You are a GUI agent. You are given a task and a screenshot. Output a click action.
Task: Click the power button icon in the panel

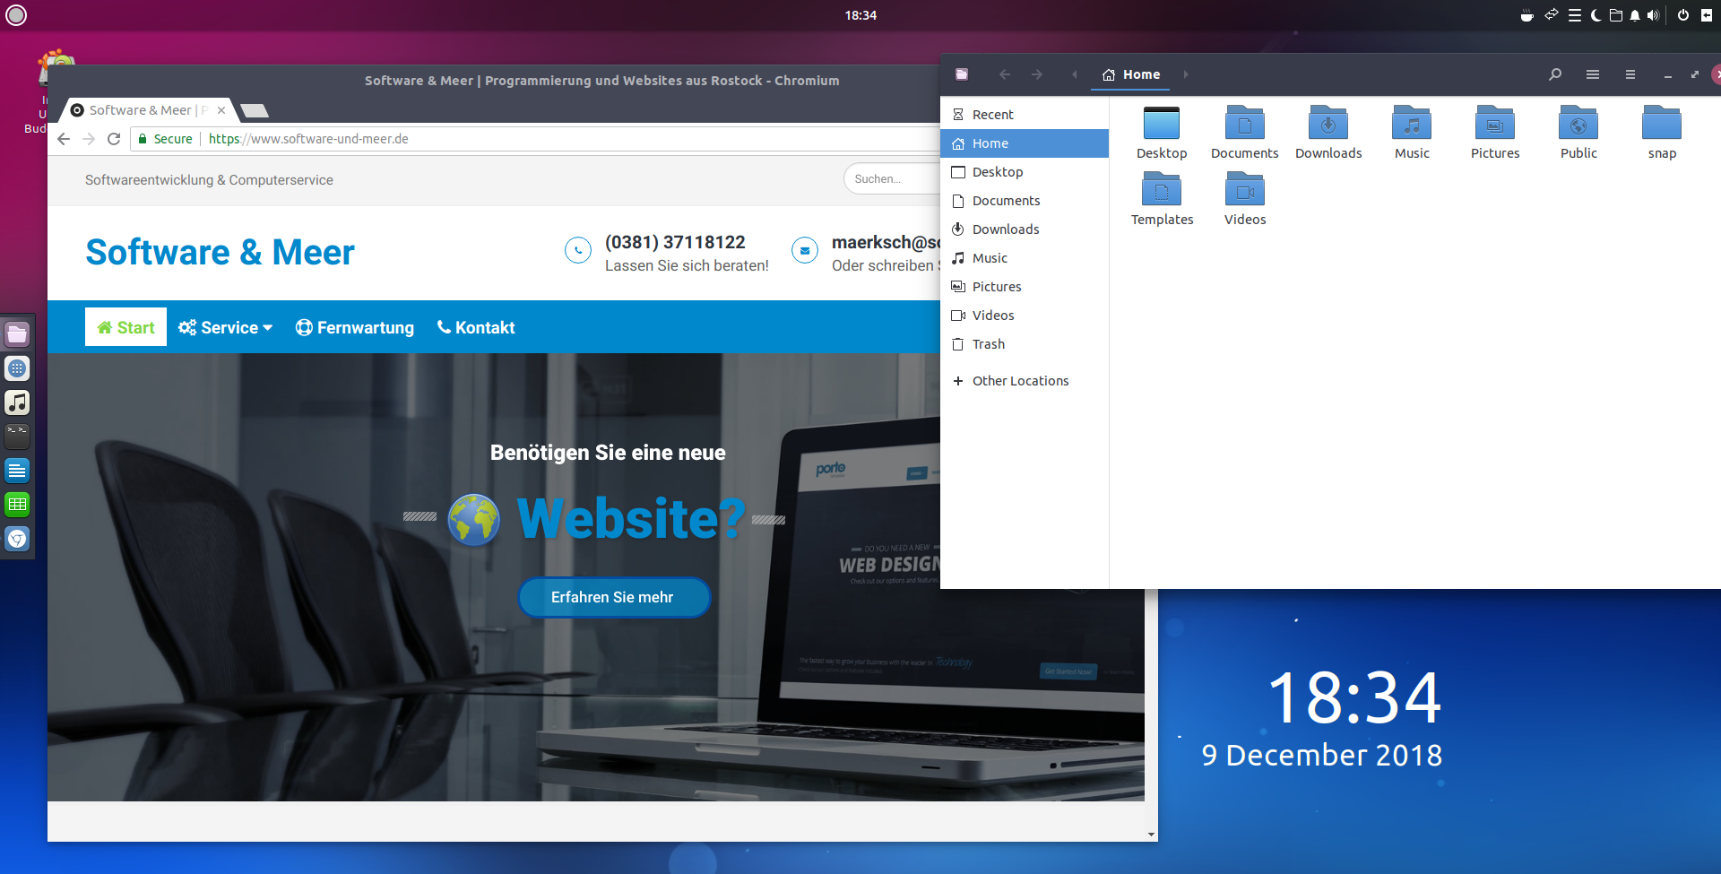[1683, 15]
